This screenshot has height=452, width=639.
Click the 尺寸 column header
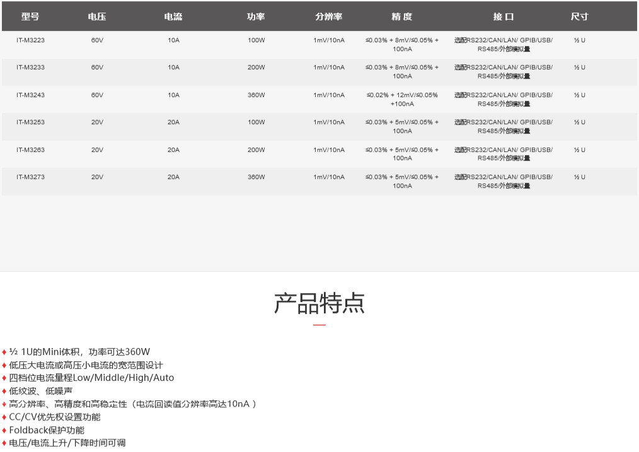click(579, 17)
